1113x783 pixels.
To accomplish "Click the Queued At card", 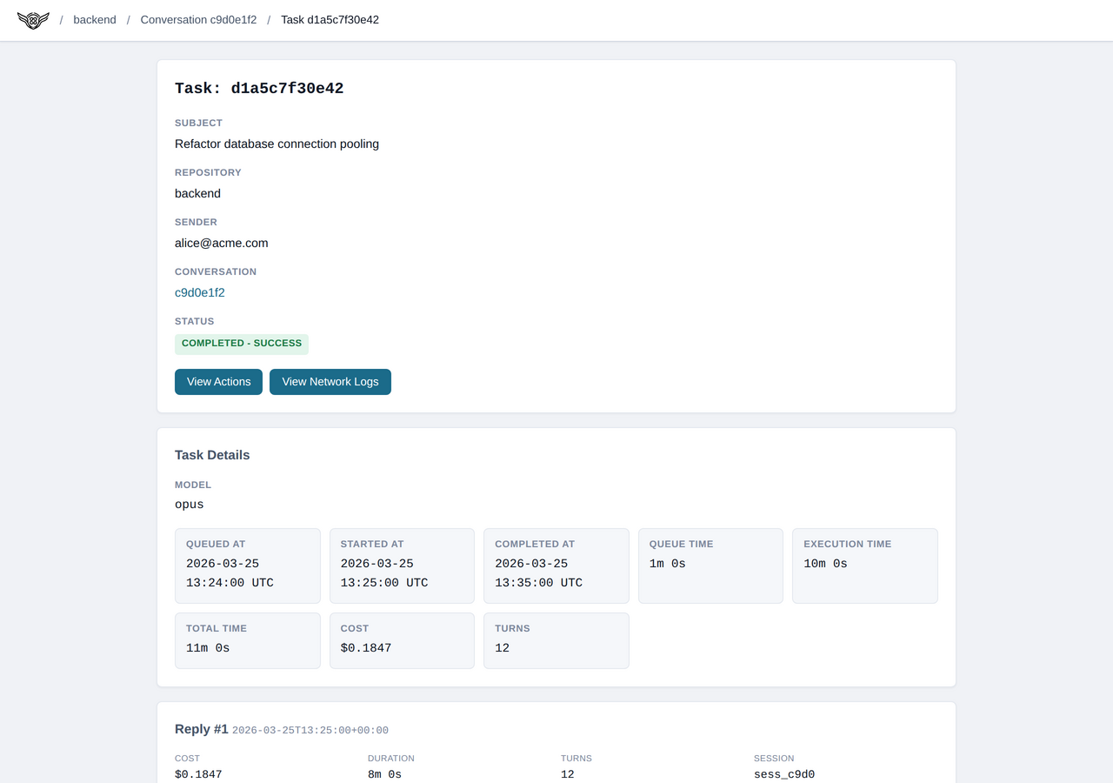I will point(247,565).
